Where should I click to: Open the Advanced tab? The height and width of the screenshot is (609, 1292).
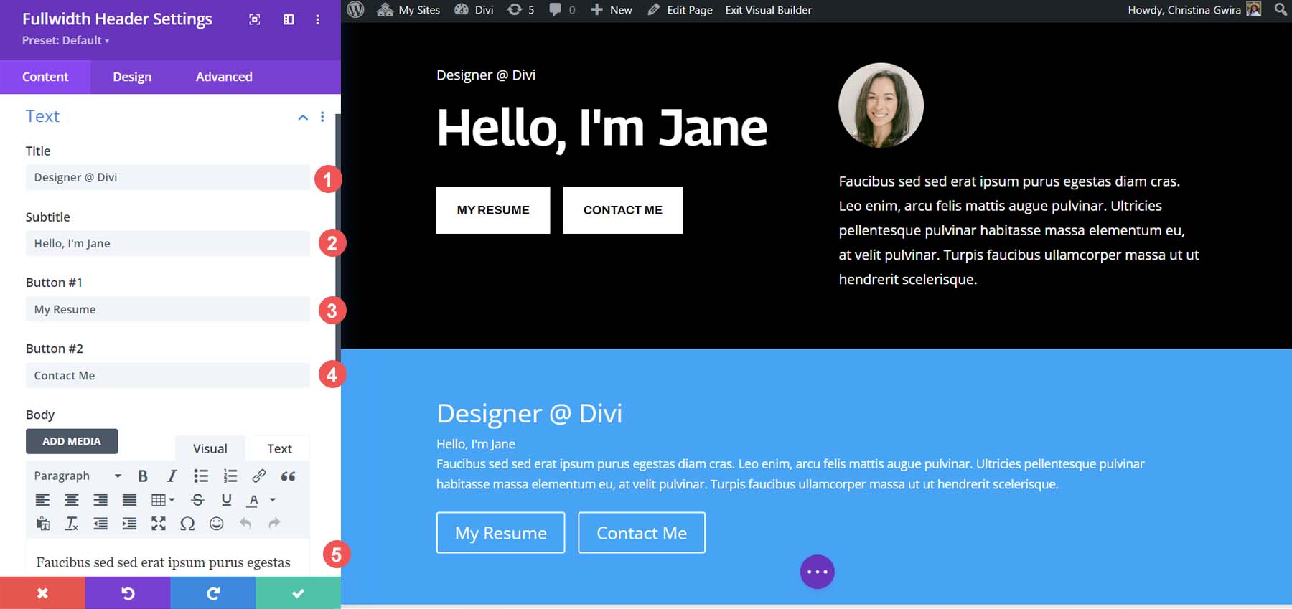click(x=224, y=77)
